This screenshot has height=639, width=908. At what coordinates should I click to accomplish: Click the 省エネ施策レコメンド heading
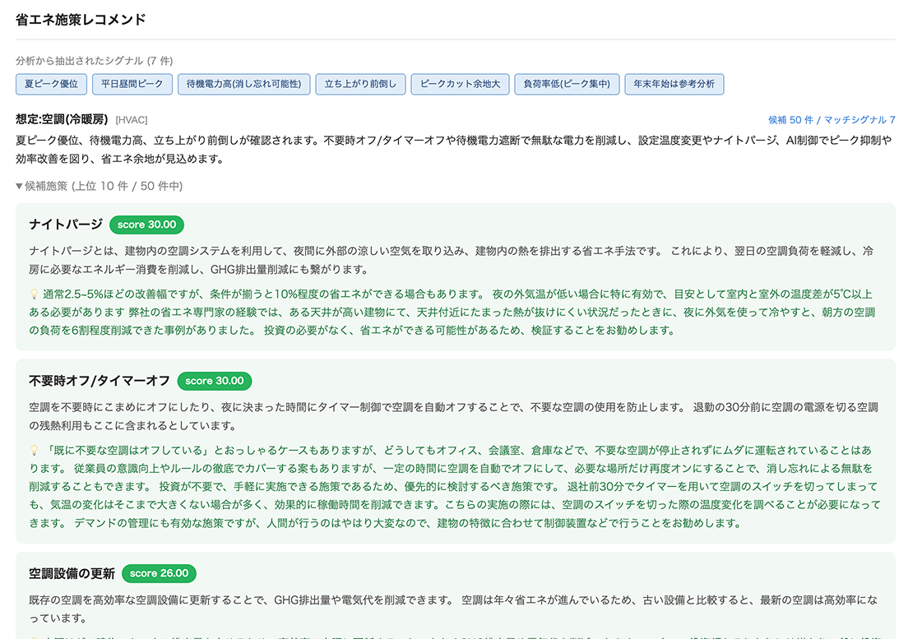pyautogui.click(x=81, y=20)
